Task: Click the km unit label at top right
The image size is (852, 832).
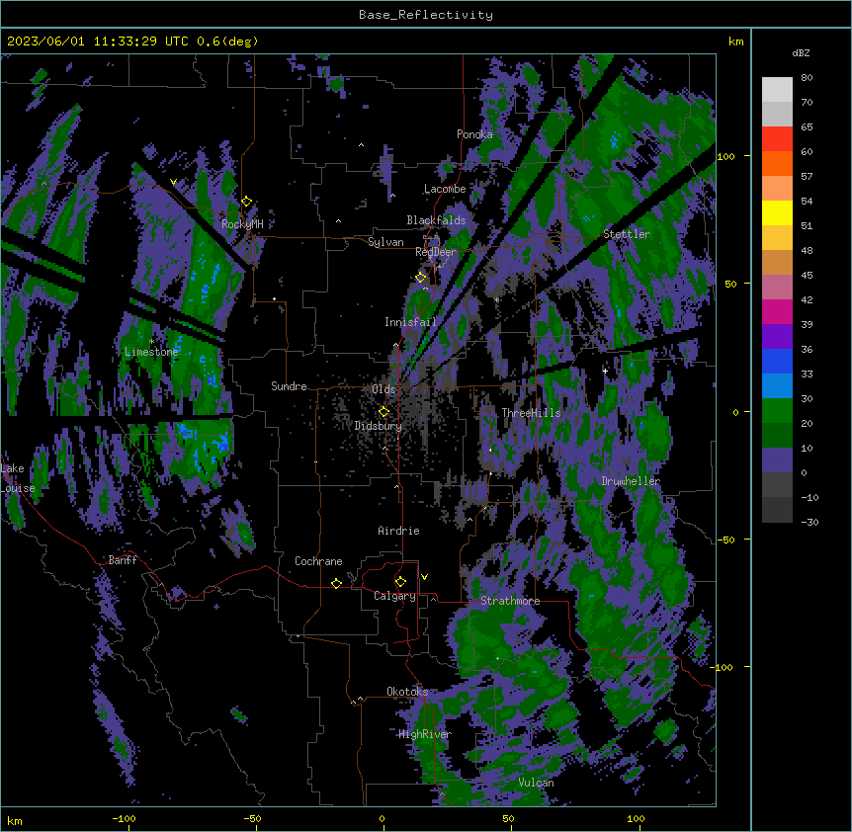Action: tap(736, 42)
